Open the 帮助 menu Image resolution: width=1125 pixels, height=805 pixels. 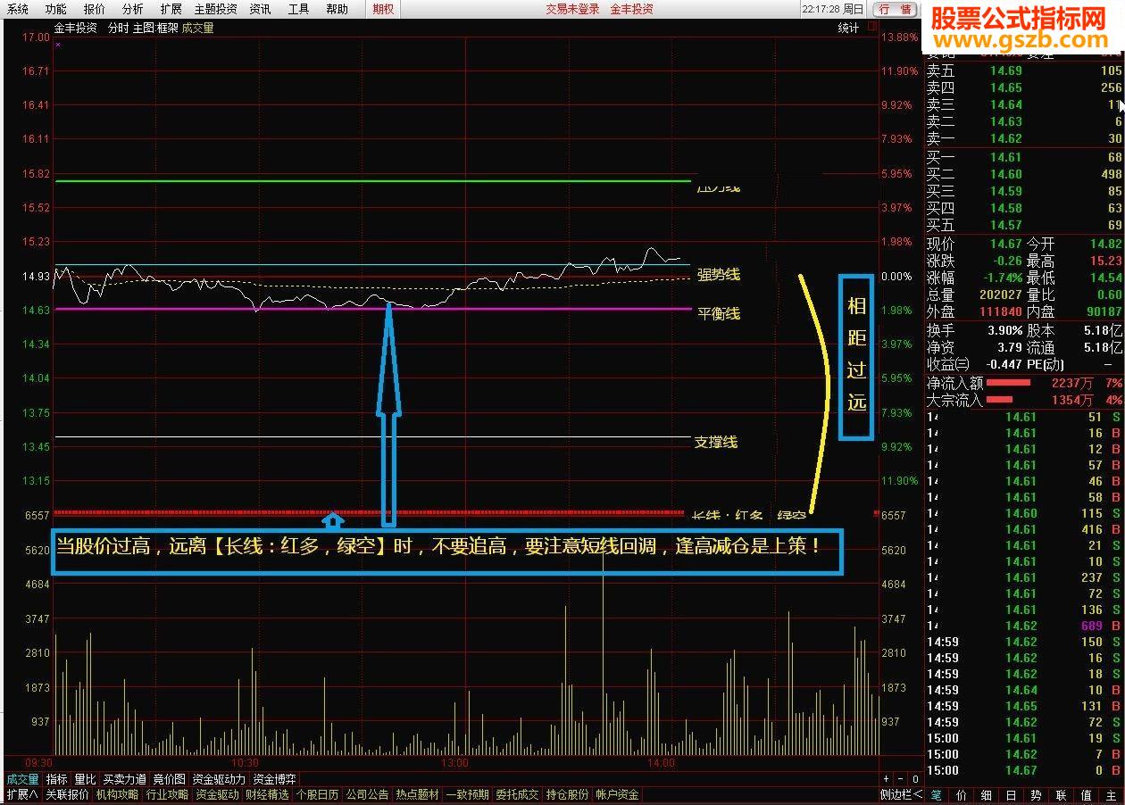337,9
